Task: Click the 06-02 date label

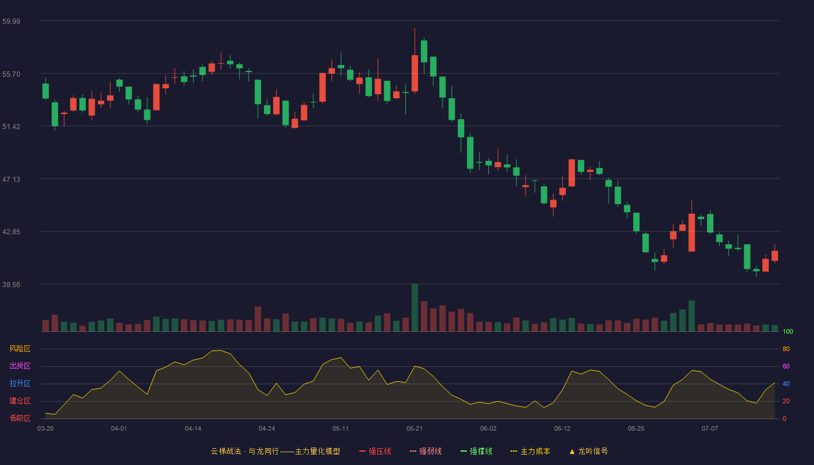Action: point(488,428)
